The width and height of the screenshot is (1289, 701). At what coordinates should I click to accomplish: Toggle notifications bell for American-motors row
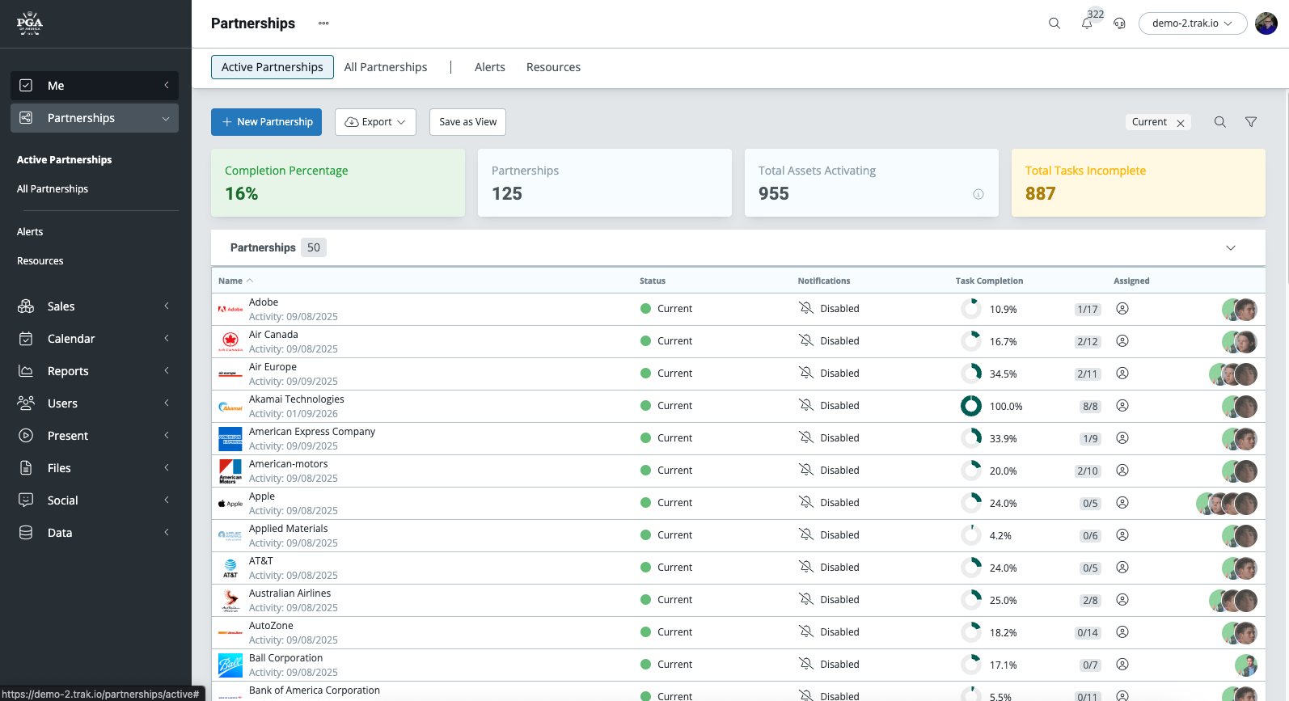click(806, 471)
